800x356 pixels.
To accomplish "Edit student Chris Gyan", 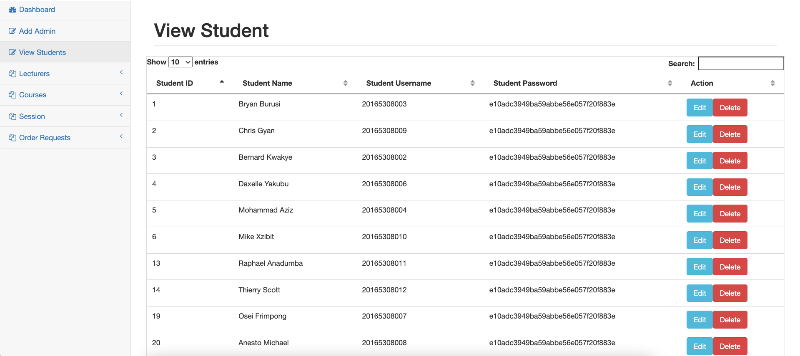I will pos(700,134).
